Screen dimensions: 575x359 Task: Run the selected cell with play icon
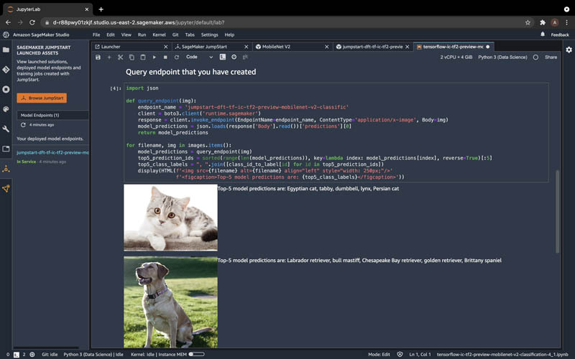154,57
